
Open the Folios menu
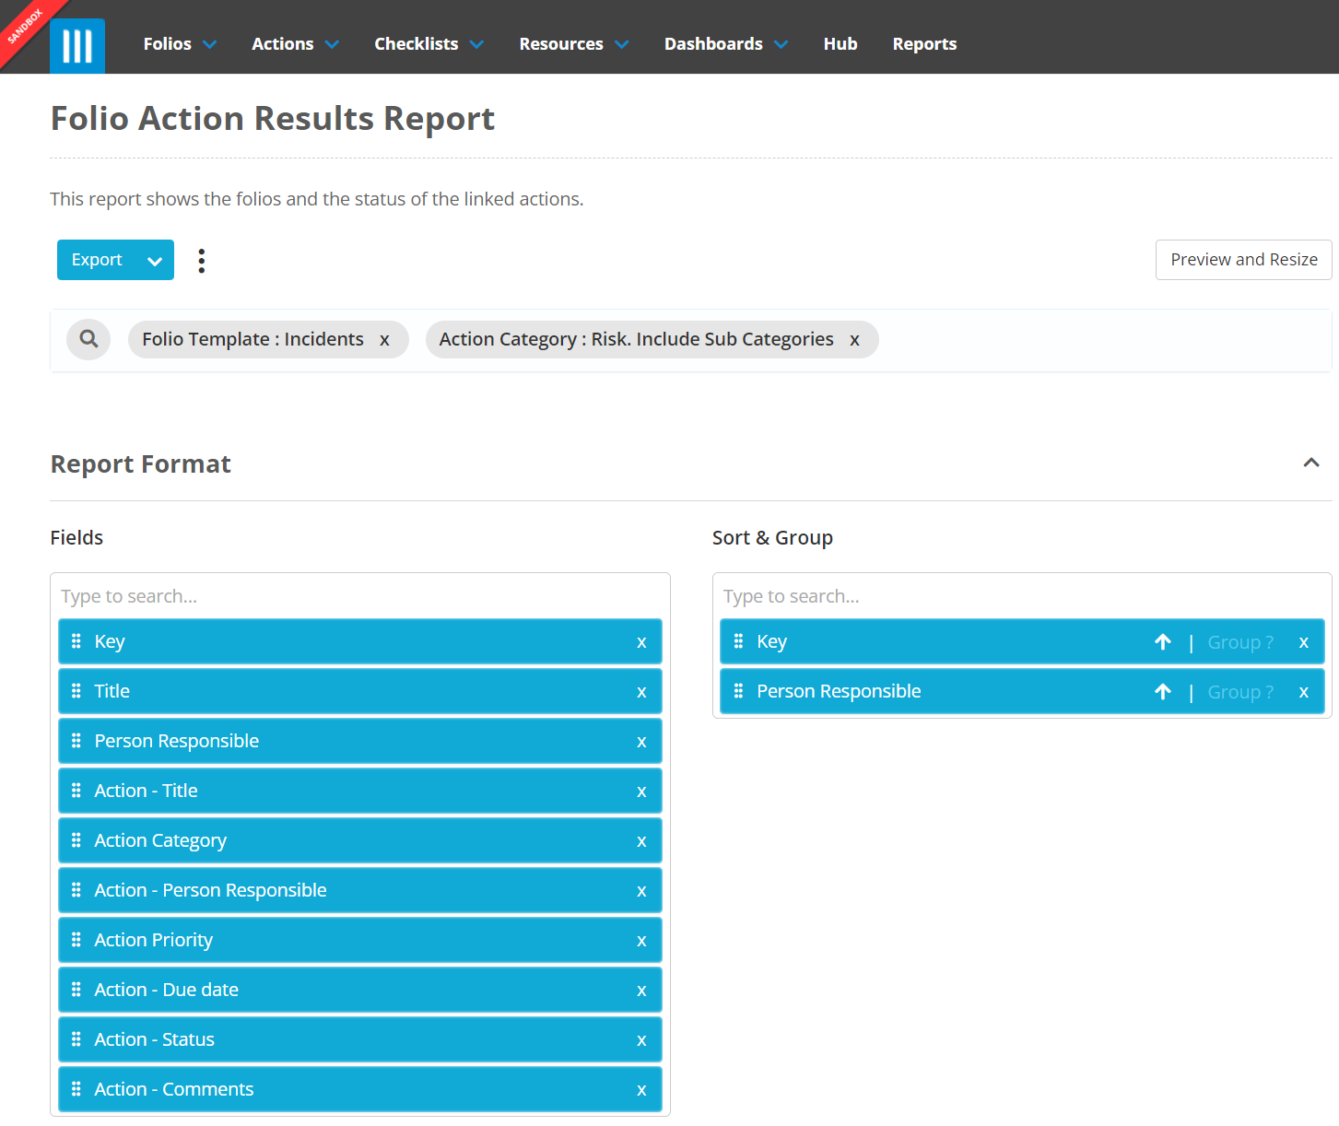click(180, 44)
